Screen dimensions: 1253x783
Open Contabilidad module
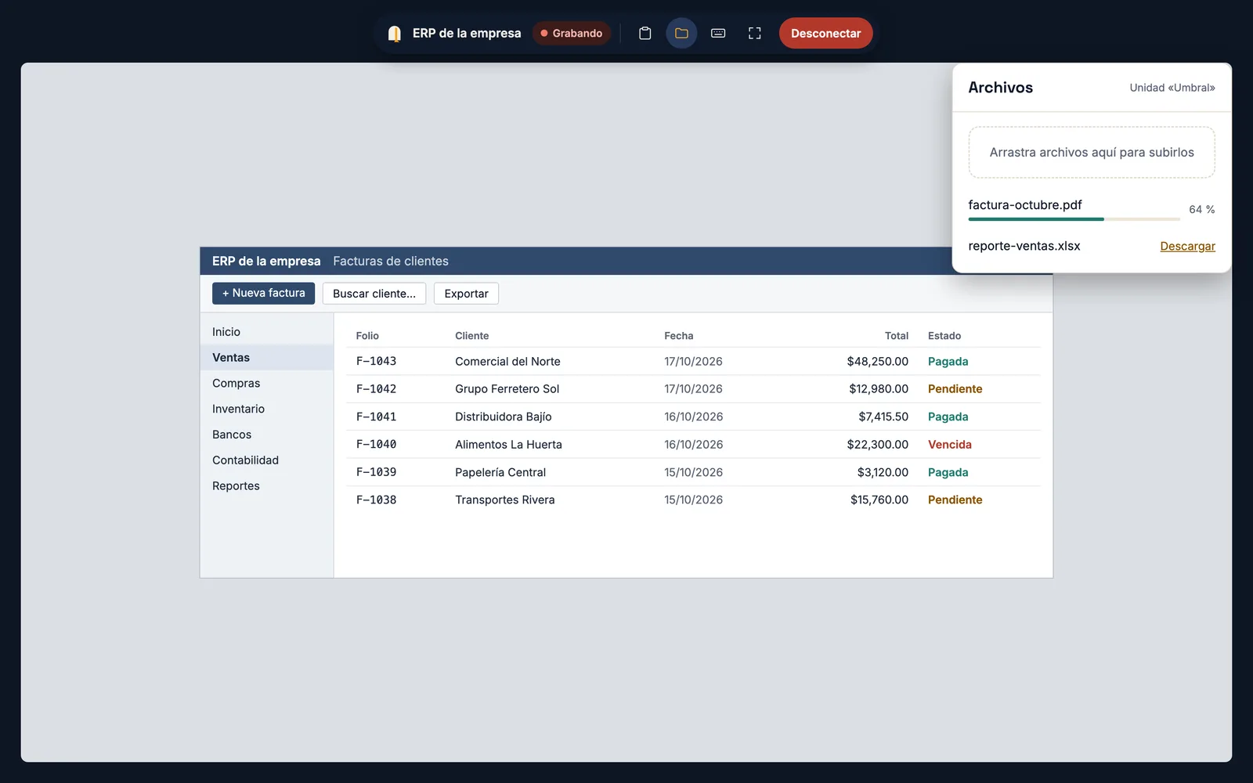(267, 460)
